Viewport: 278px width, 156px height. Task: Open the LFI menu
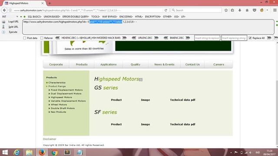[x=183, y=16]
